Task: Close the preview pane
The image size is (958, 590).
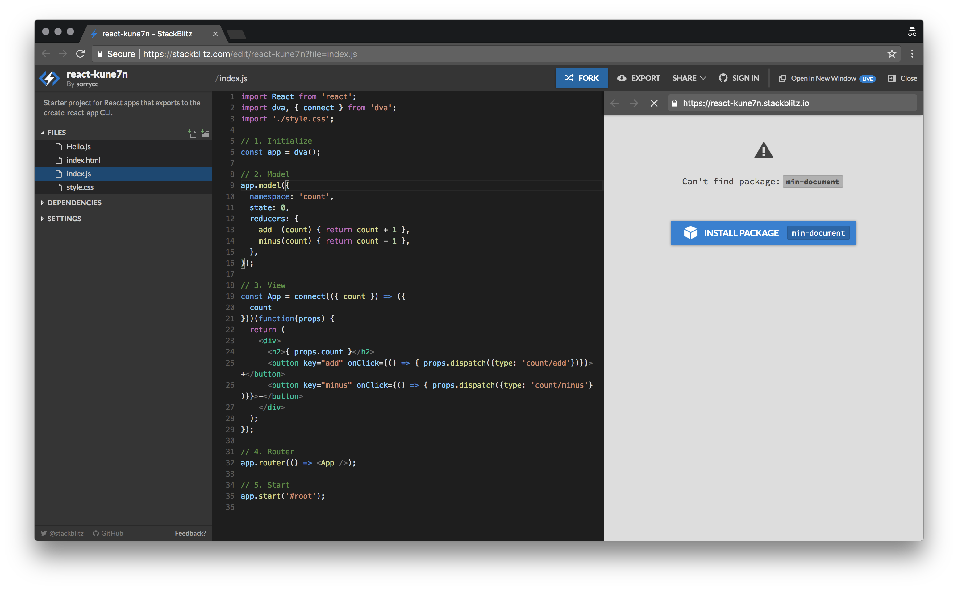Action: point(902,78)
